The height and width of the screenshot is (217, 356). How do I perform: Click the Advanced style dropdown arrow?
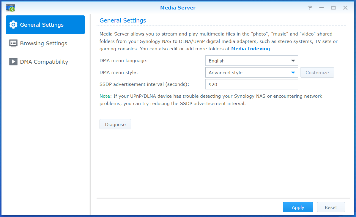pos(293,72)
